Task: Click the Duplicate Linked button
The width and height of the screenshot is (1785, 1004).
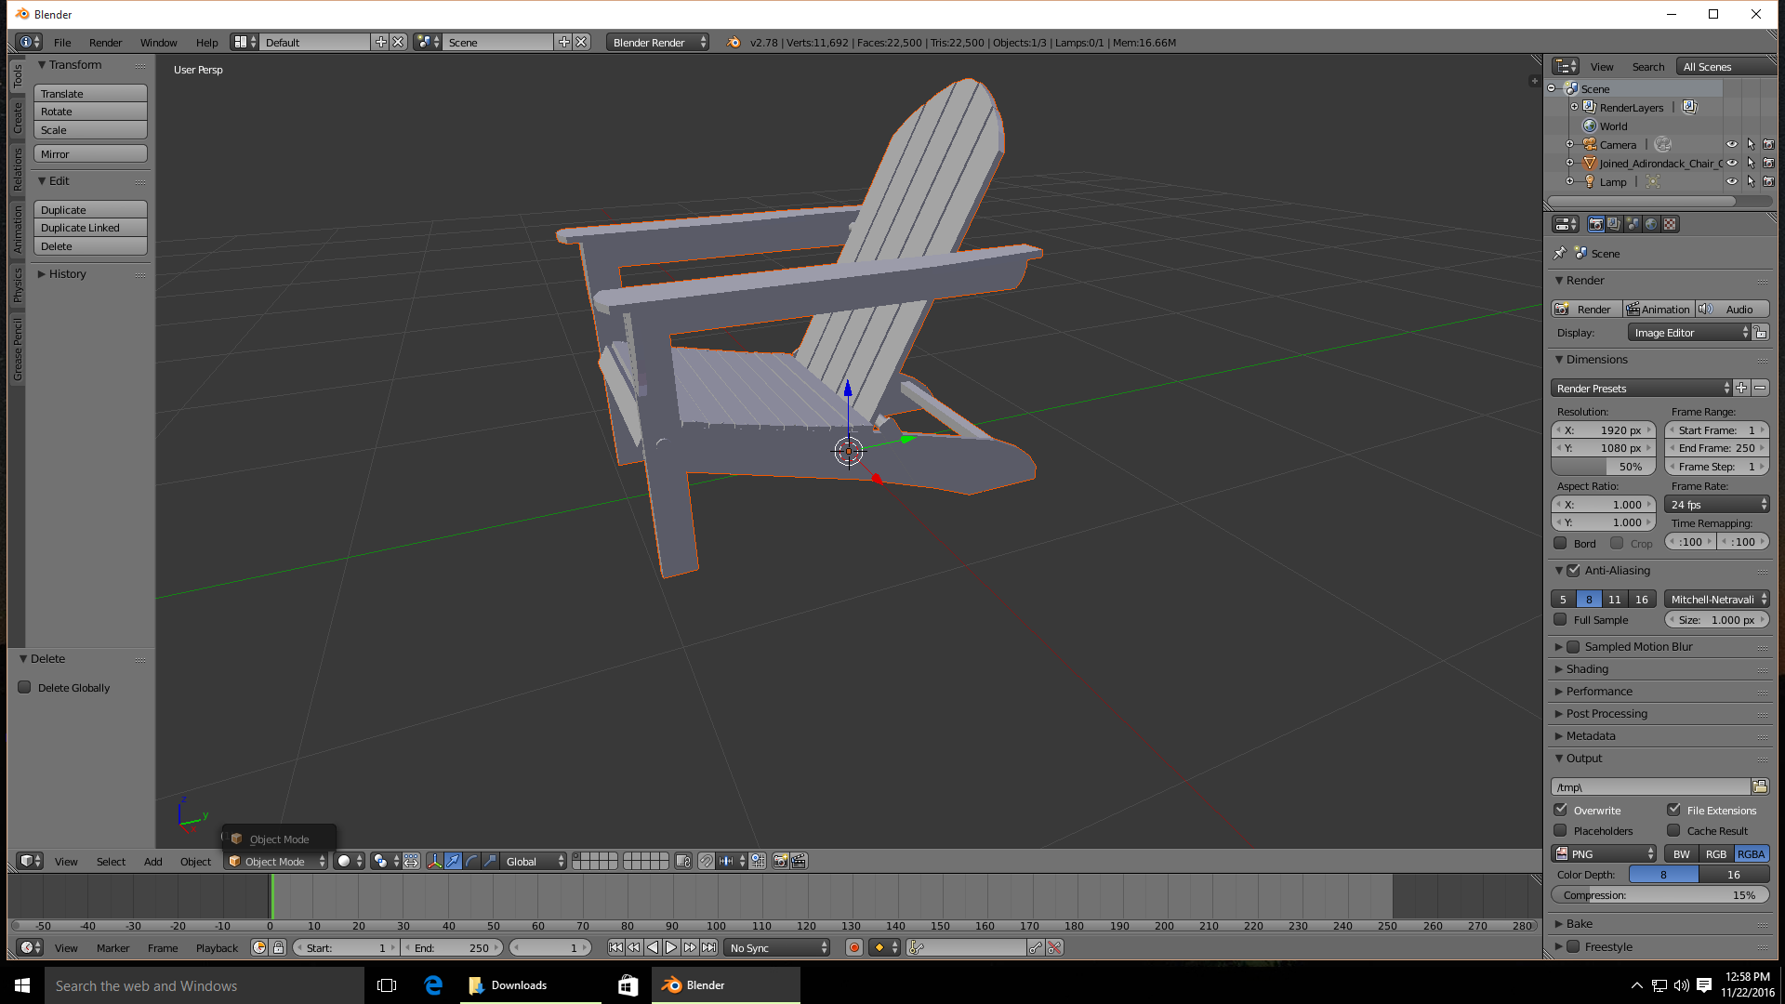Action: coord(90,228)
